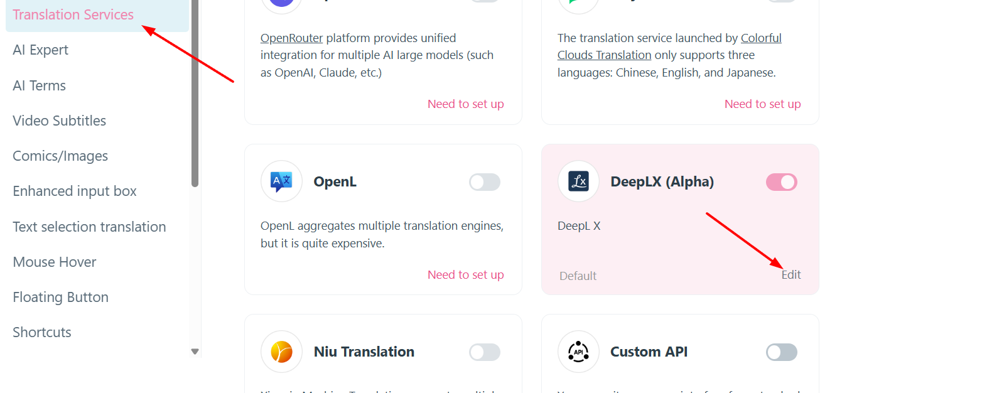The height and width of the screenshot is (393, 982).
Task: Follow the OpenRouter hyperlink
Action: (291, 38)
